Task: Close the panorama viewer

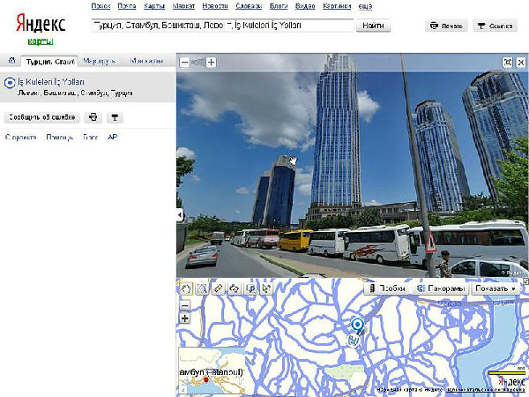Action: point(522,63)
